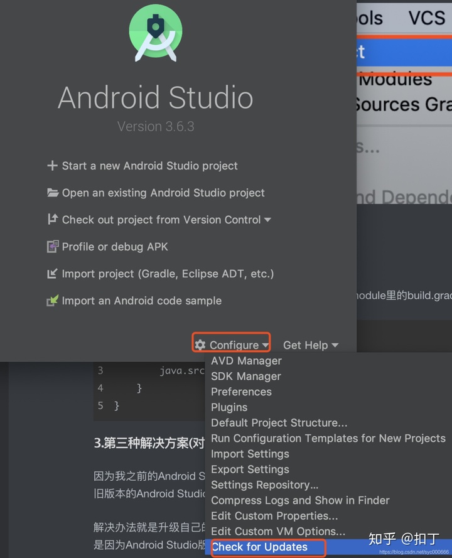Click the java.src code text on line 3
This screenshot has height=558, width=452.
click(182, 371)
